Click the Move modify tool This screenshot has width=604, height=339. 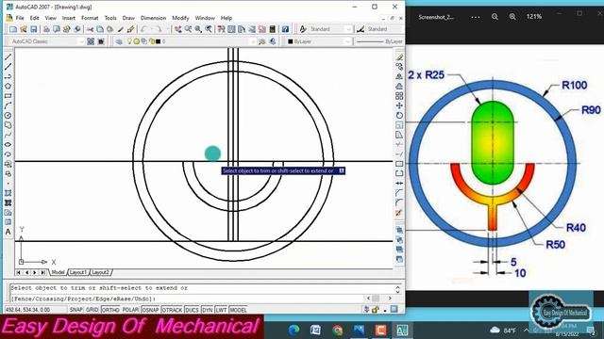coord(399,105)
